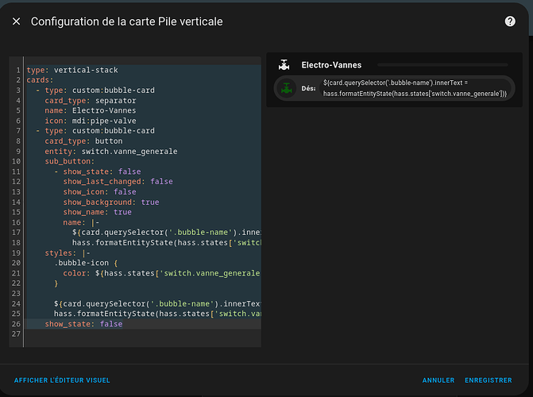Click the 'show_state: false' text on line 26

[x=83, y=324]
